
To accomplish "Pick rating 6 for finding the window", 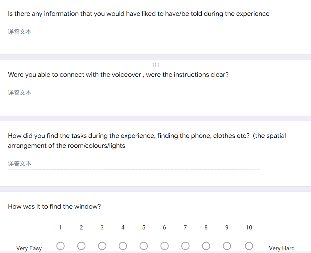I will click(x=164, y=246).
